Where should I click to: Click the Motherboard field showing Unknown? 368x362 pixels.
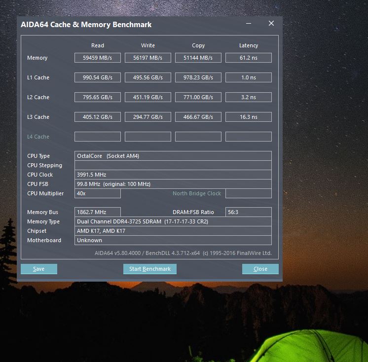[173, 240]
